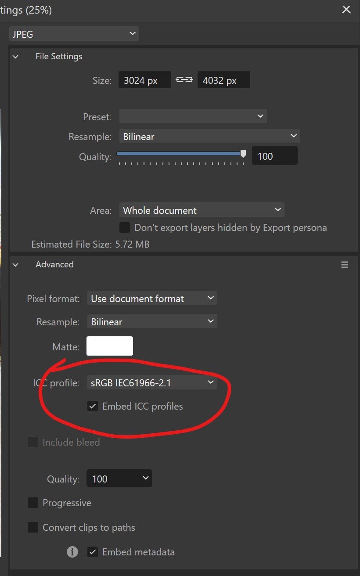Click the aspect ratio link icon between sizes
360x576 pixels.
184,80
